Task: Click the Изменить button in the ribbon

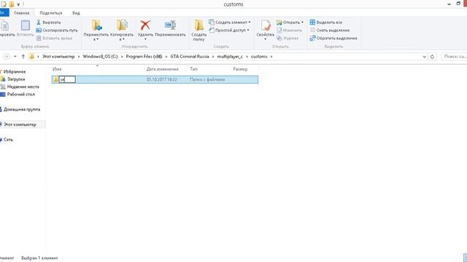Action: click(x=289, y=31)
